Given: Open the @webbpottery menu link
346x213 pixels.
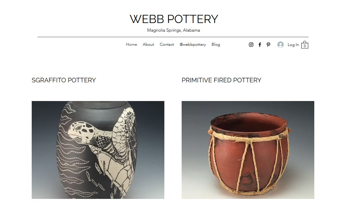Looking at the screenshot, I should 193,45.
